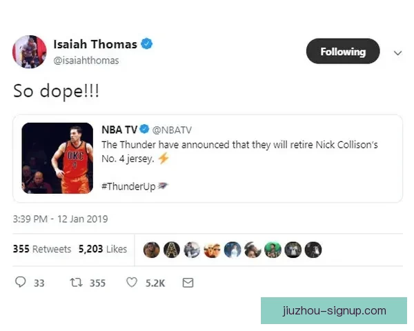Click the reply speech bubble icon
The height and width of the screenshot is (331, 414).
coord(20,282)
